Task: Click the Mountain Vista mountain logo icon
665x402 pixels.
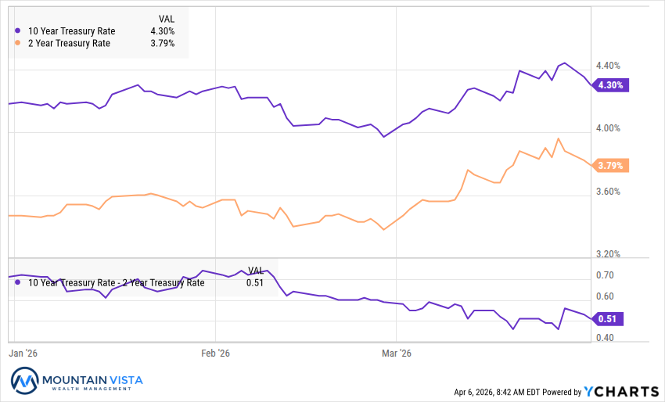Action: (x=27, y=382)
